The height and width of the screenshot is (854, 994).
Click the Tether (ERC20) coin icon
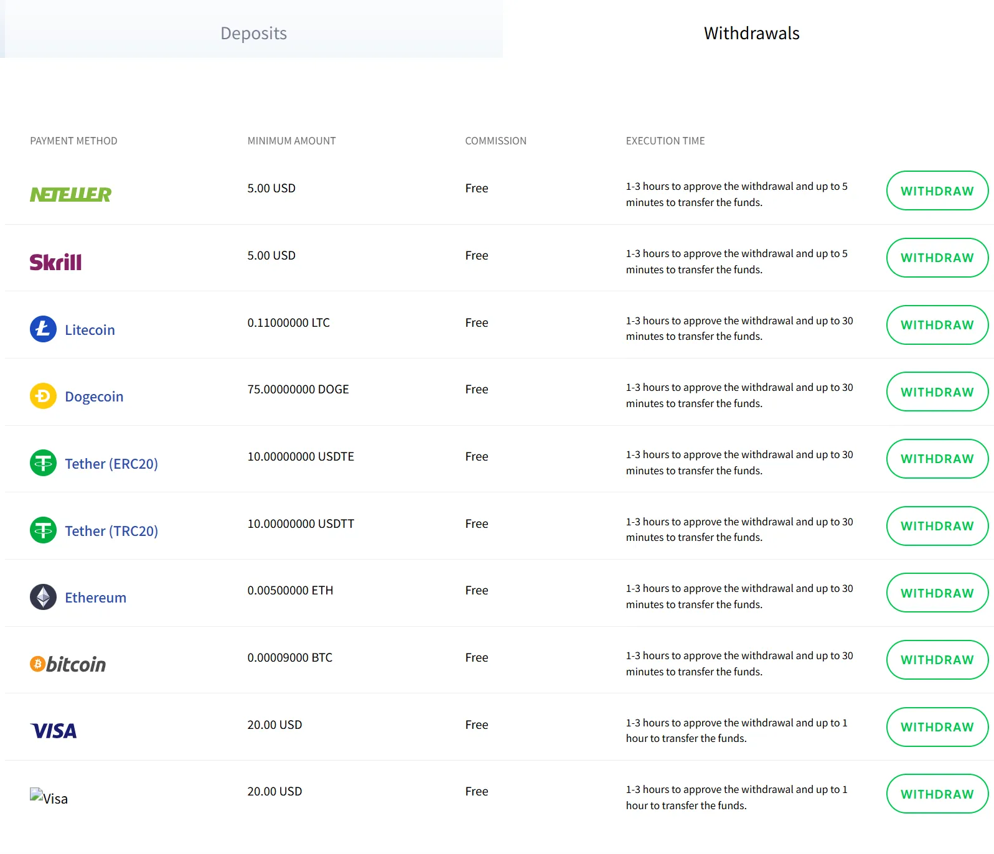point(43,462)
